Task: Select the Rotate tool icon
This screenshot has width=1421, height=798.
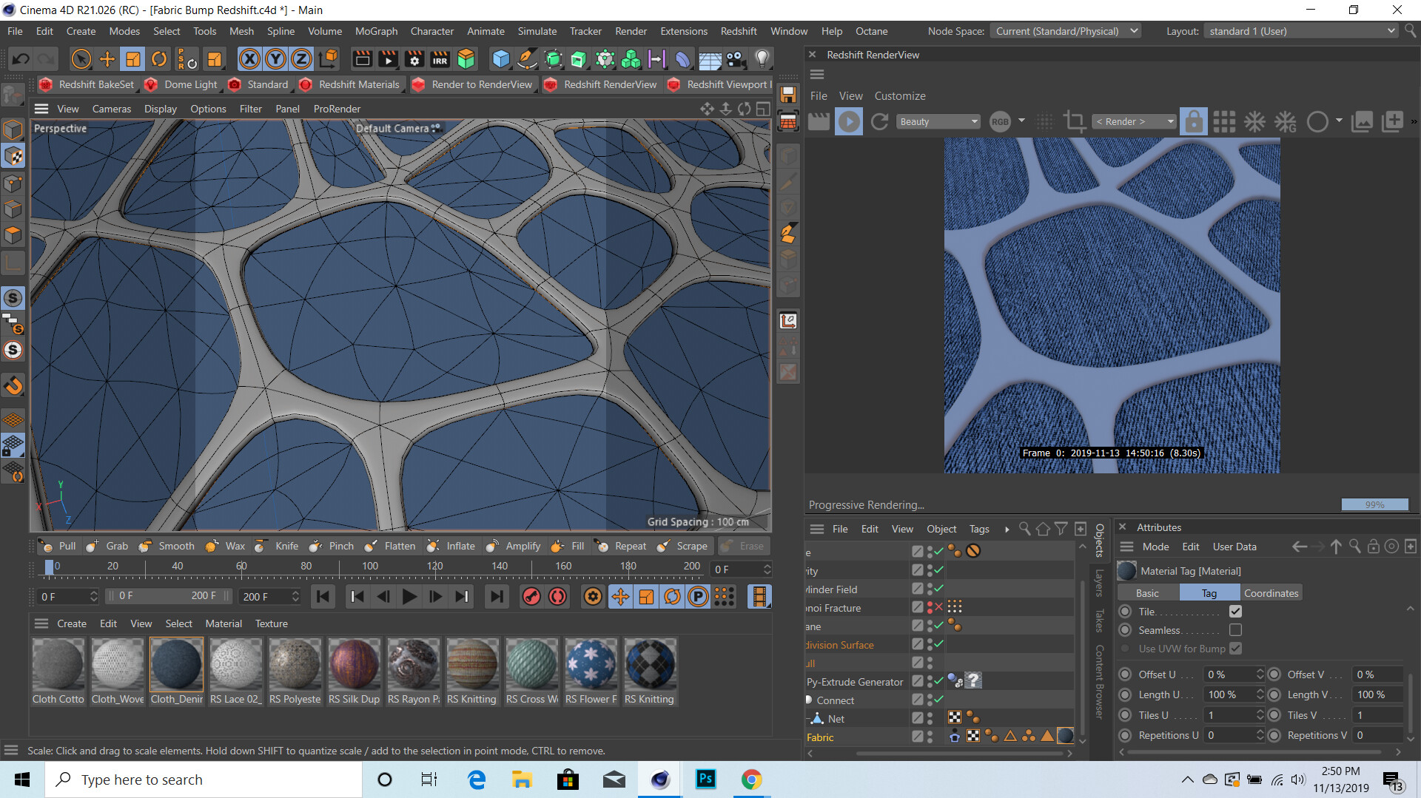Action: [159, 59]
